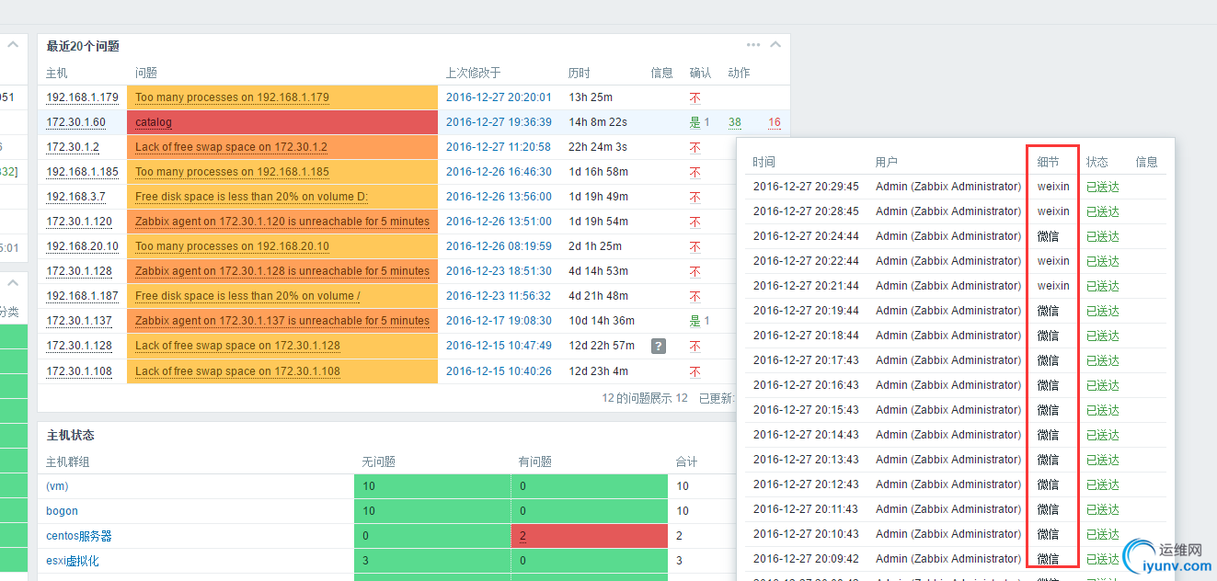Click failed action count 16

pos(774,122)
